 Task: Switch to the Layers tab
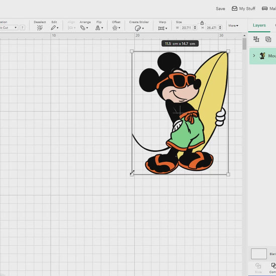coord(259,26)
